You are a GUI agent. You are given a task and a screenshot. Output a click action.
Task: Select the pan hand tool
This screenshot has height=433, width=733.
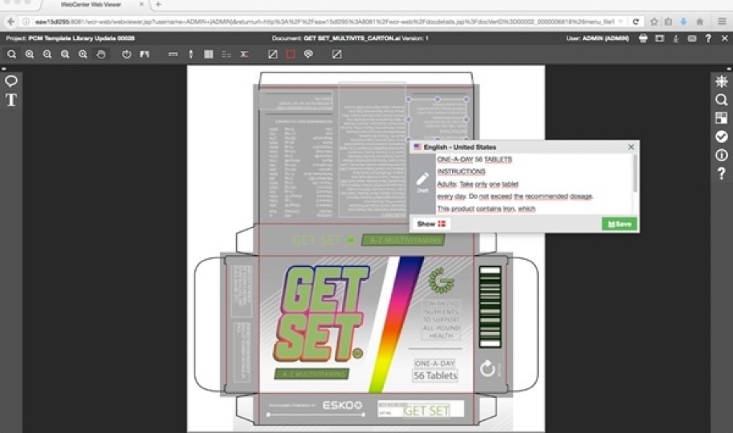101,55
